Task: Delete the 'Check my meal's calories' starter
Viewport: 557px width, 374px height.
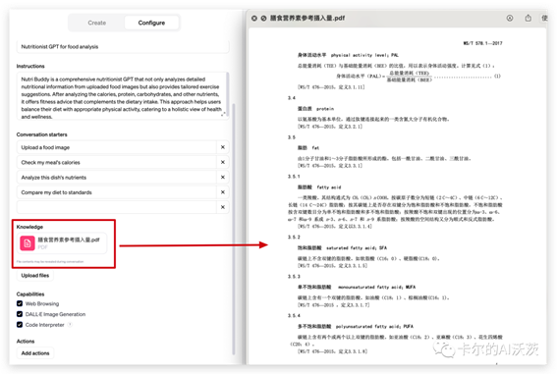Action: coord(223,162)
